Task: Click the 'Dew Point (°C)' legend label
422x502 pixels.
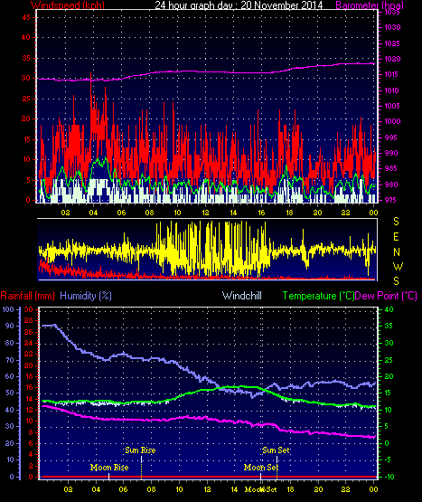Action: [386, 296]
